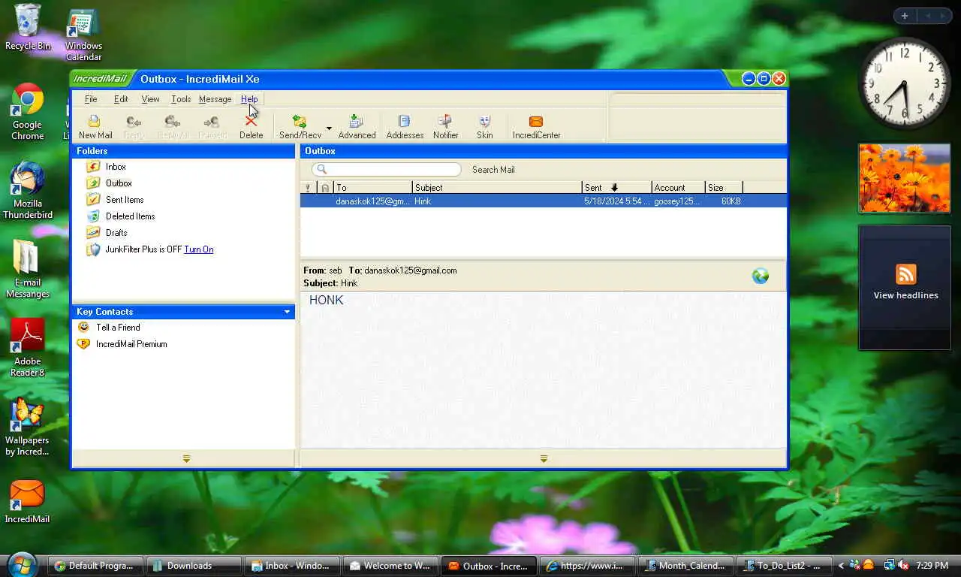Launch IncrediCenter from toolbar
Viewport: 961px width, 577px height.
click(536, 127)
